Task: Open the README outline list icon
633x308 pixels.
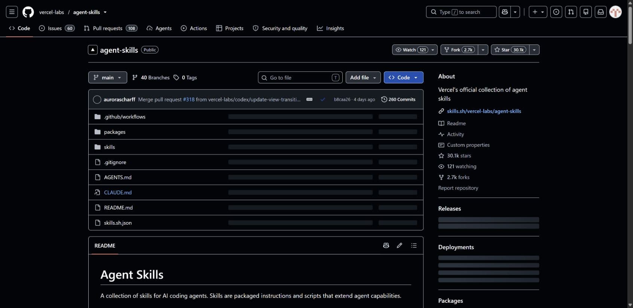Action: pyautogui.click(x=414, y=246)
